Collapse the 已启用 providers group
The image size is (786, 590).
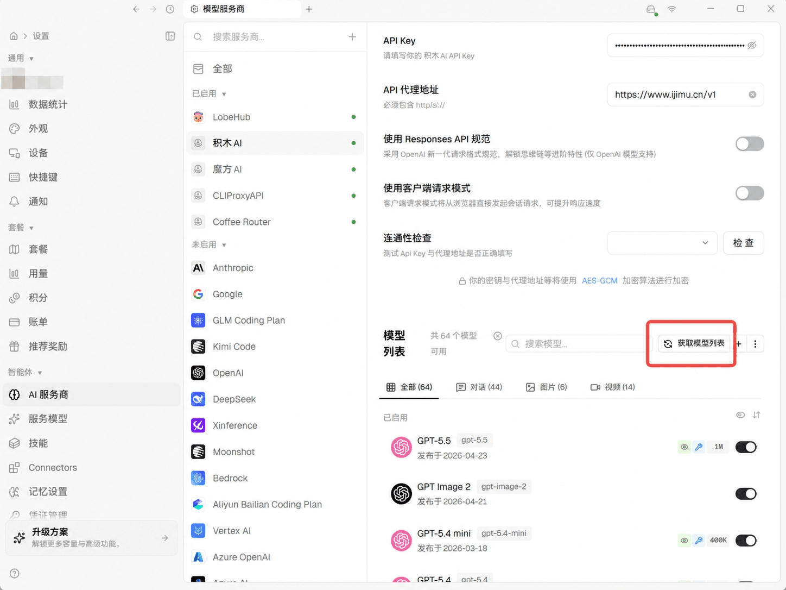[x=209, y=94]
